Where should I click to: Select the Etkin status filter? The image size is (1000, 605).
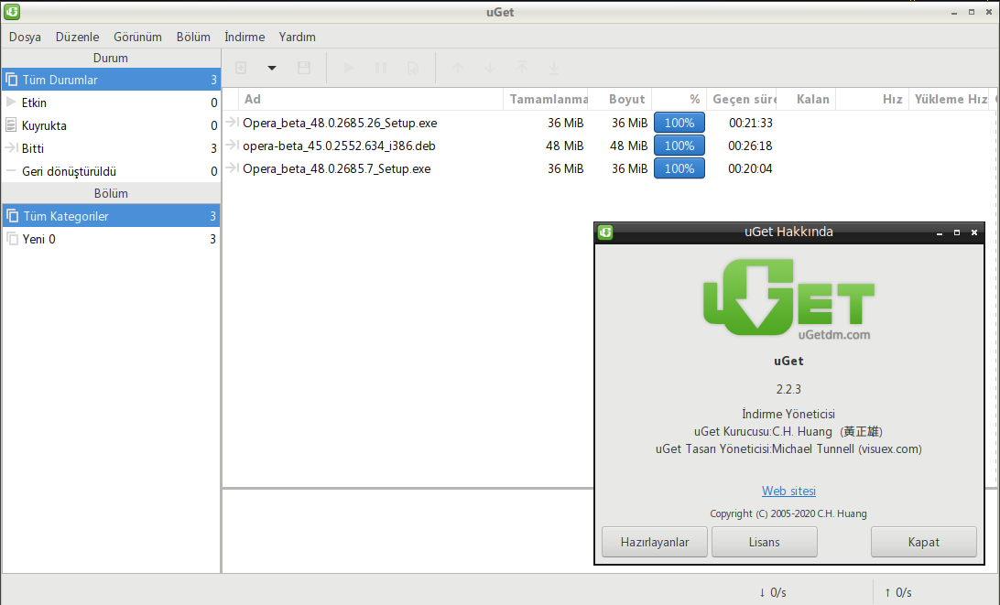pyautogui.click(x=111, y=103)
